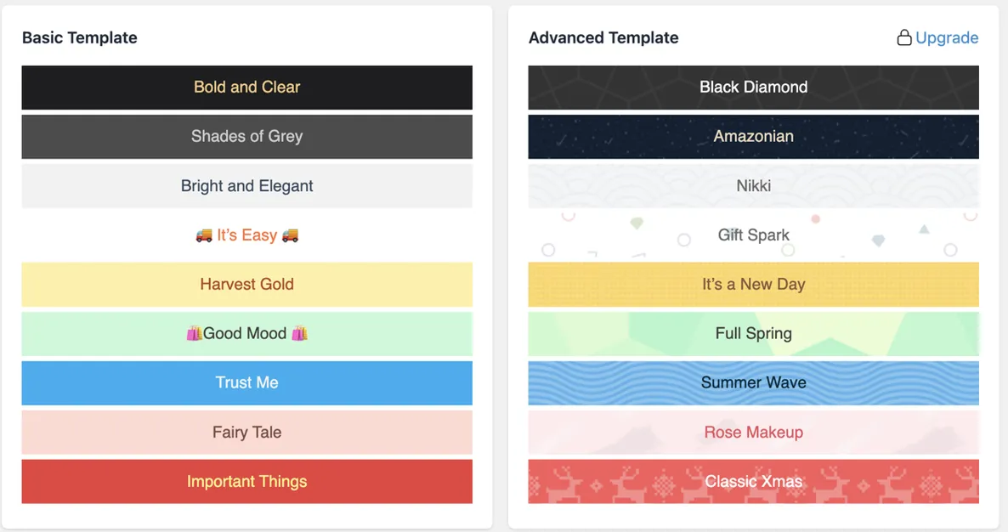Screen dimensions: 1008x532
Task: Pick the Rose Makeup template
Action: (x=753, y=433)
